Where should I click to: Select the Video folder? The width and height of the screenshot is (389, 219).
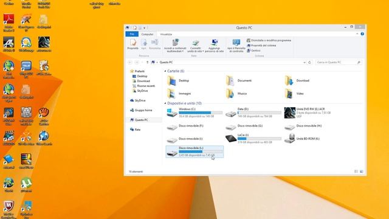click(294, 94)
